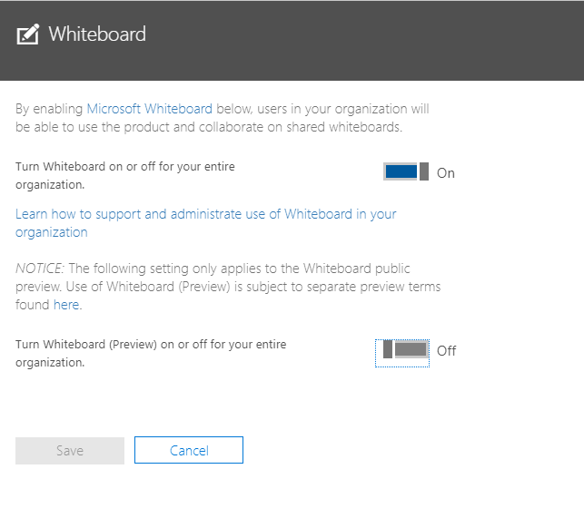Screen dimensions: 584x518
Task: Click the Whiteboard pen icon in the header
Action: 28,35
